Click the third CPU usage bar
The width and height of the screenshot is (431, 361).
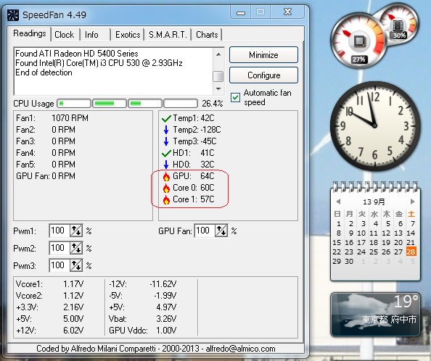[x=145, y=104]
